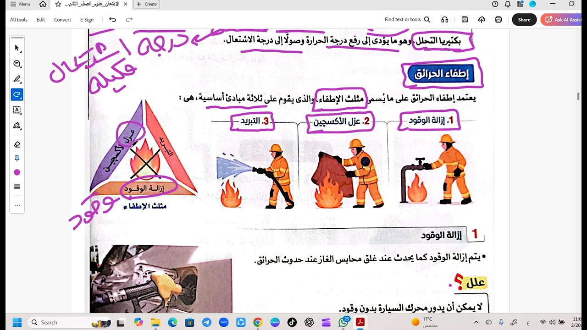Click the microphone icon in tray
587x330 pixels.
click(x=501, y=322)
